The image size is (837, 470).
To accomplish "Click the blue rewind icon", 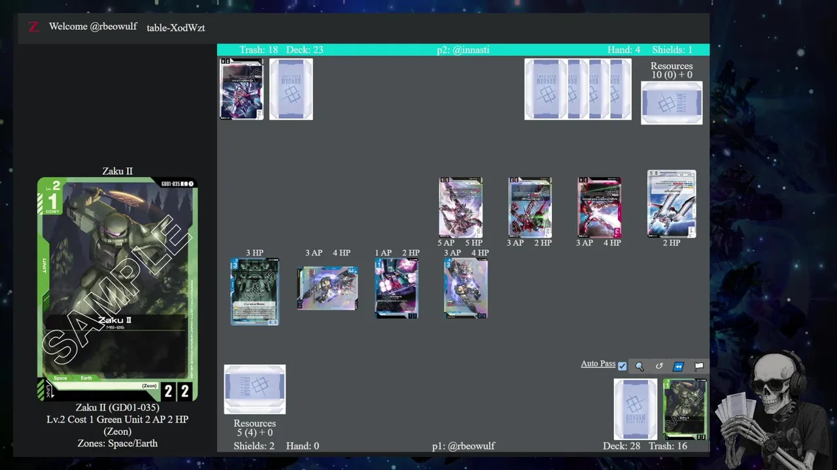I will [x=679, y=366].
